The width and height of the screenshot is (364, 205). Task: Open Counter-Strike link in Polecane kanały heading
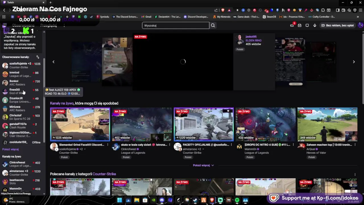[x=104, y=174]
